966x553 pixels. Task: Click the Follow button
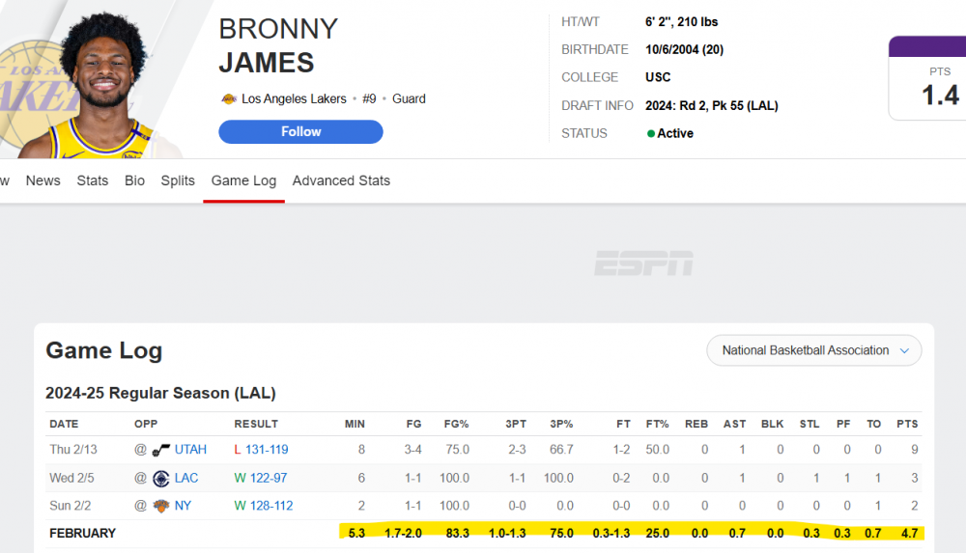(300, 132)
